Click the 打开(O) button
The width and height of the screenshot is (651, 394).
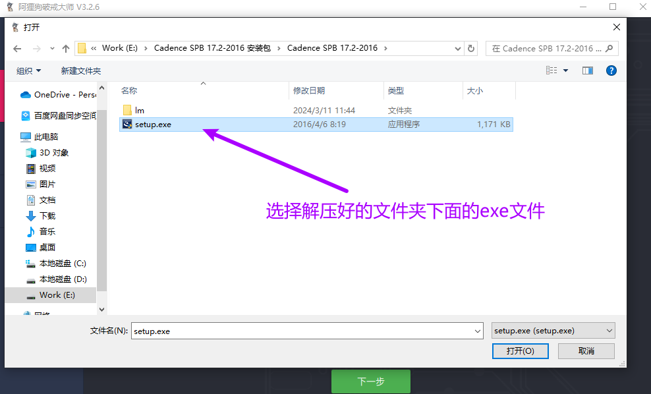click(521, 351)
